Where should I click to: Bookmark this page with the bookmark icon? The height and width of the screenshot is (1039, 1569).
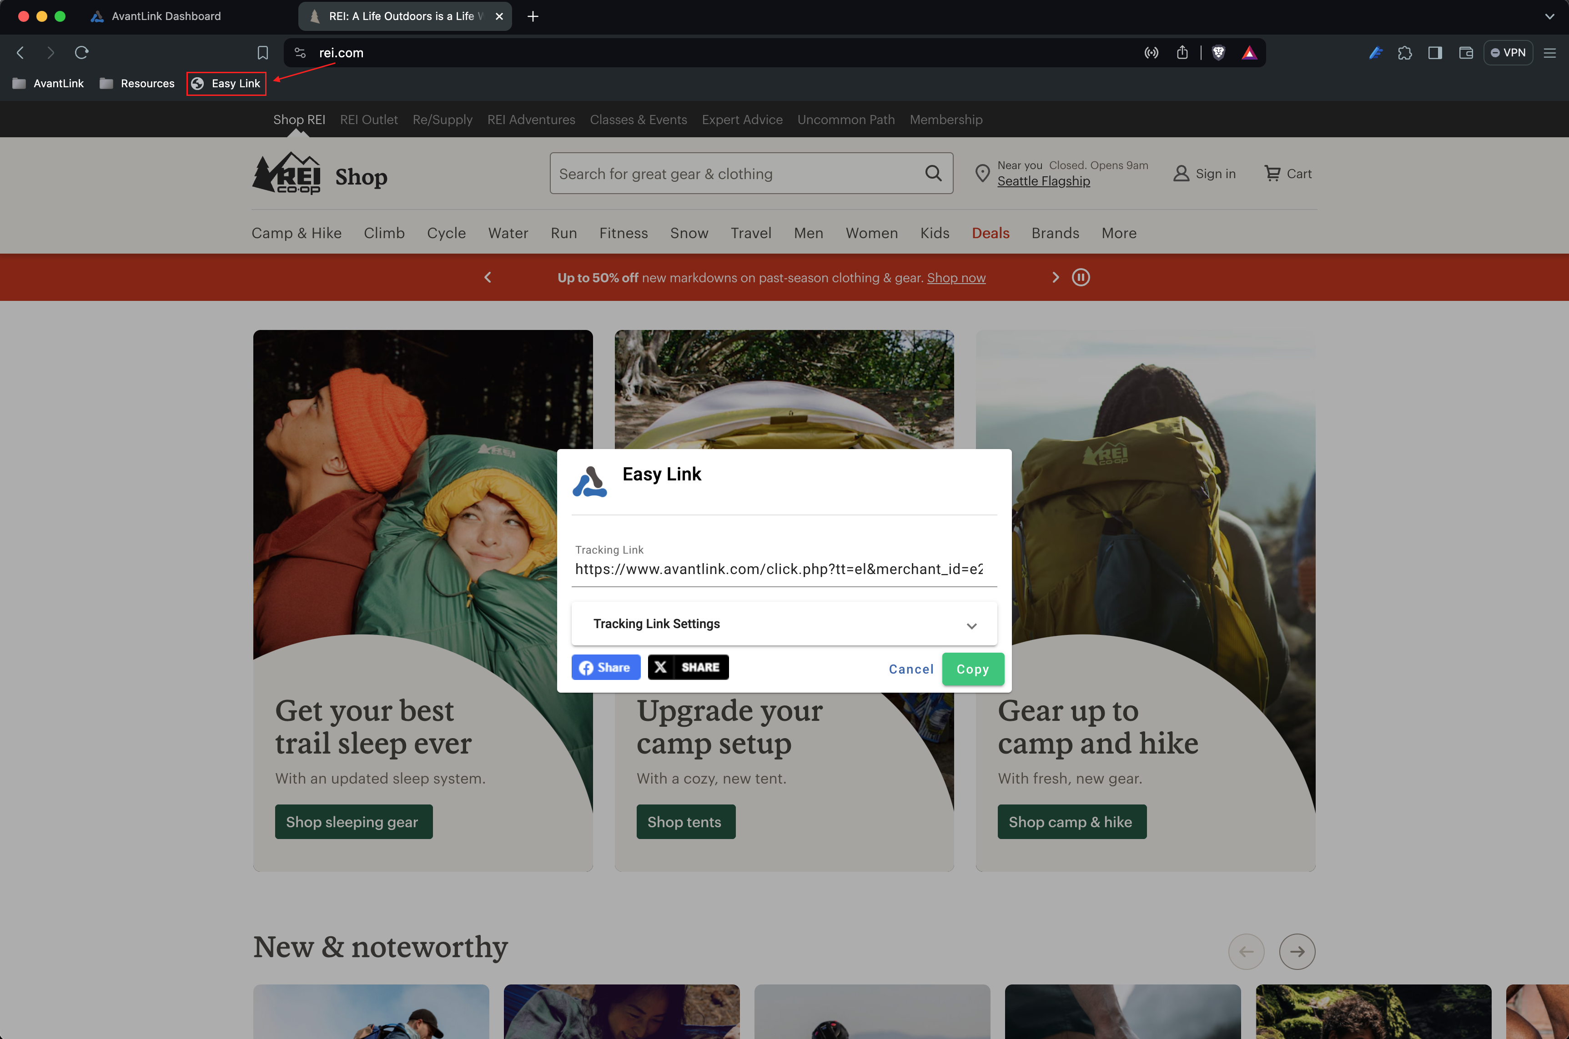coord(262,52)
